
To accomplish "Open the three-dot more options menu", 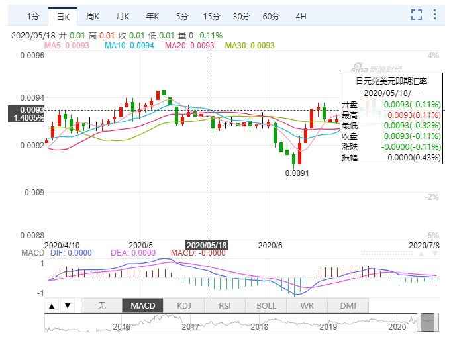I will click(x=435, y=15).
